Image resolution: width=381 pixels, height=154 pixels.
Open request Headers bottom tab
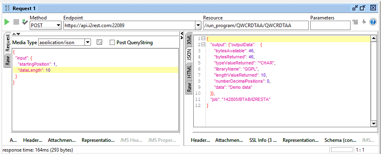coord(33,140)
